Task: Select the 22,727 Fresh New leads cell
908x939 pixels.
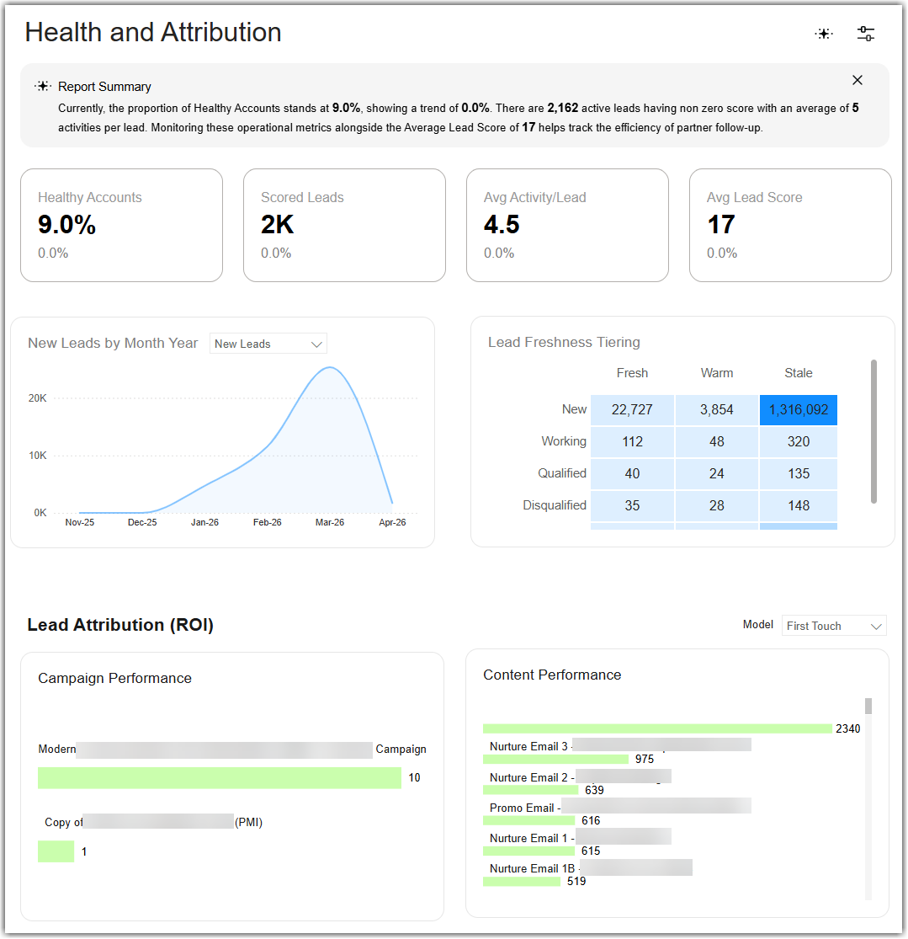Action: click(632, 410)
